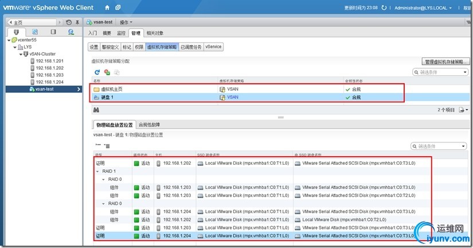Open the 入门 tab
The width and height of the screenshot is (473, 248).
(x=93, y=33)
